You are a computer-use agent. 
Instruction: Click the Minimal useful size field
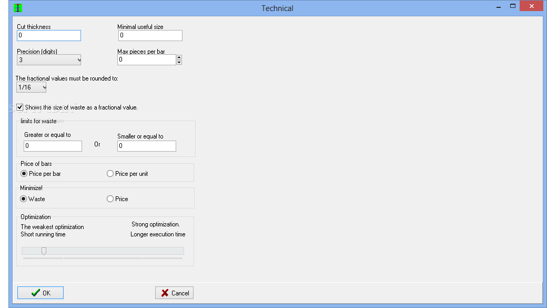click(x=150, y=35)
